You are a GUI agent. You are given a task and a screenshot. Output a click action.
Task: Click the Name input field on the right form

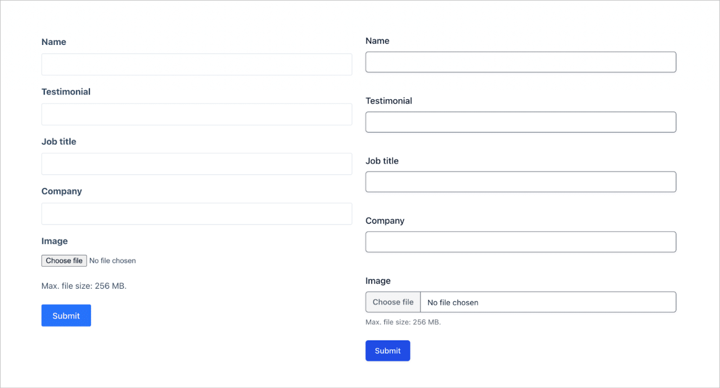(520, 62)
